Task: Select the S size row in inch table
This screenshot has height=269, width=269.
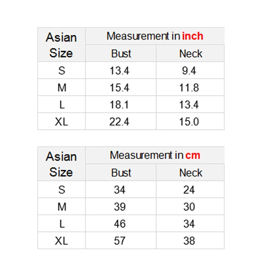Action: point(131,70)
